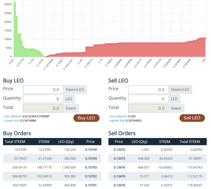The image size is (211, 189).
Task: Click Buy Orders 'Price' column header
Action: tap(90, 142)
